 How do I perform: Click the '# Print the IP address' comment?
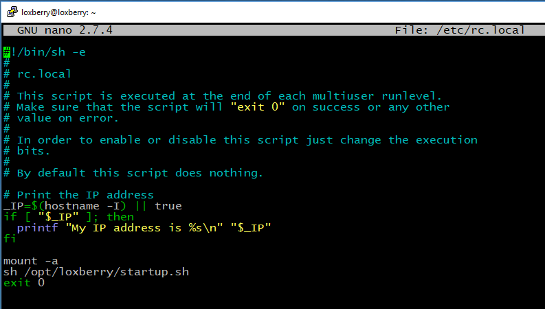[x=78, y=195]
